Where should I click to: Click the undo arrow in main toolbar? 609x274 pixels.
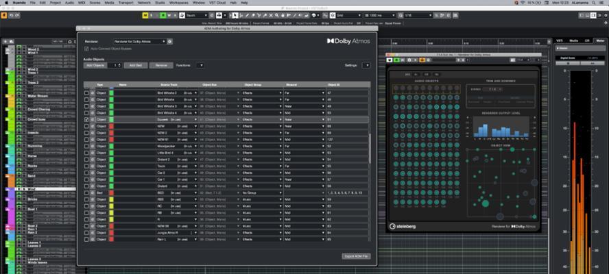coord(11,15)
